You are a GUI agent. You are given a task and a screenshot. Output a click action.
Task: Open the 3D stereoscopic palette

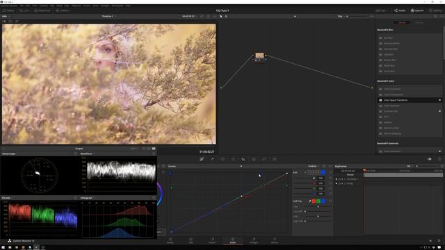pyautogui.click(x=275, y=159)
